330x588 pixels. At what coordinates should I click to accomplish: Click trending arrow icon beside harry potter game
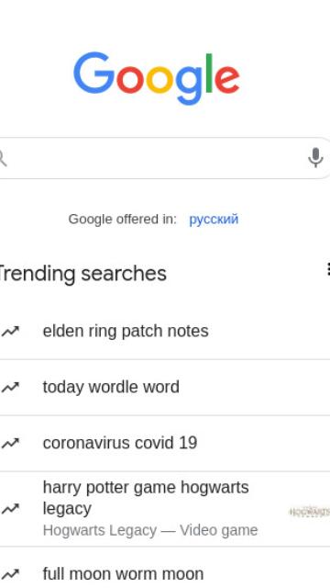10,508
